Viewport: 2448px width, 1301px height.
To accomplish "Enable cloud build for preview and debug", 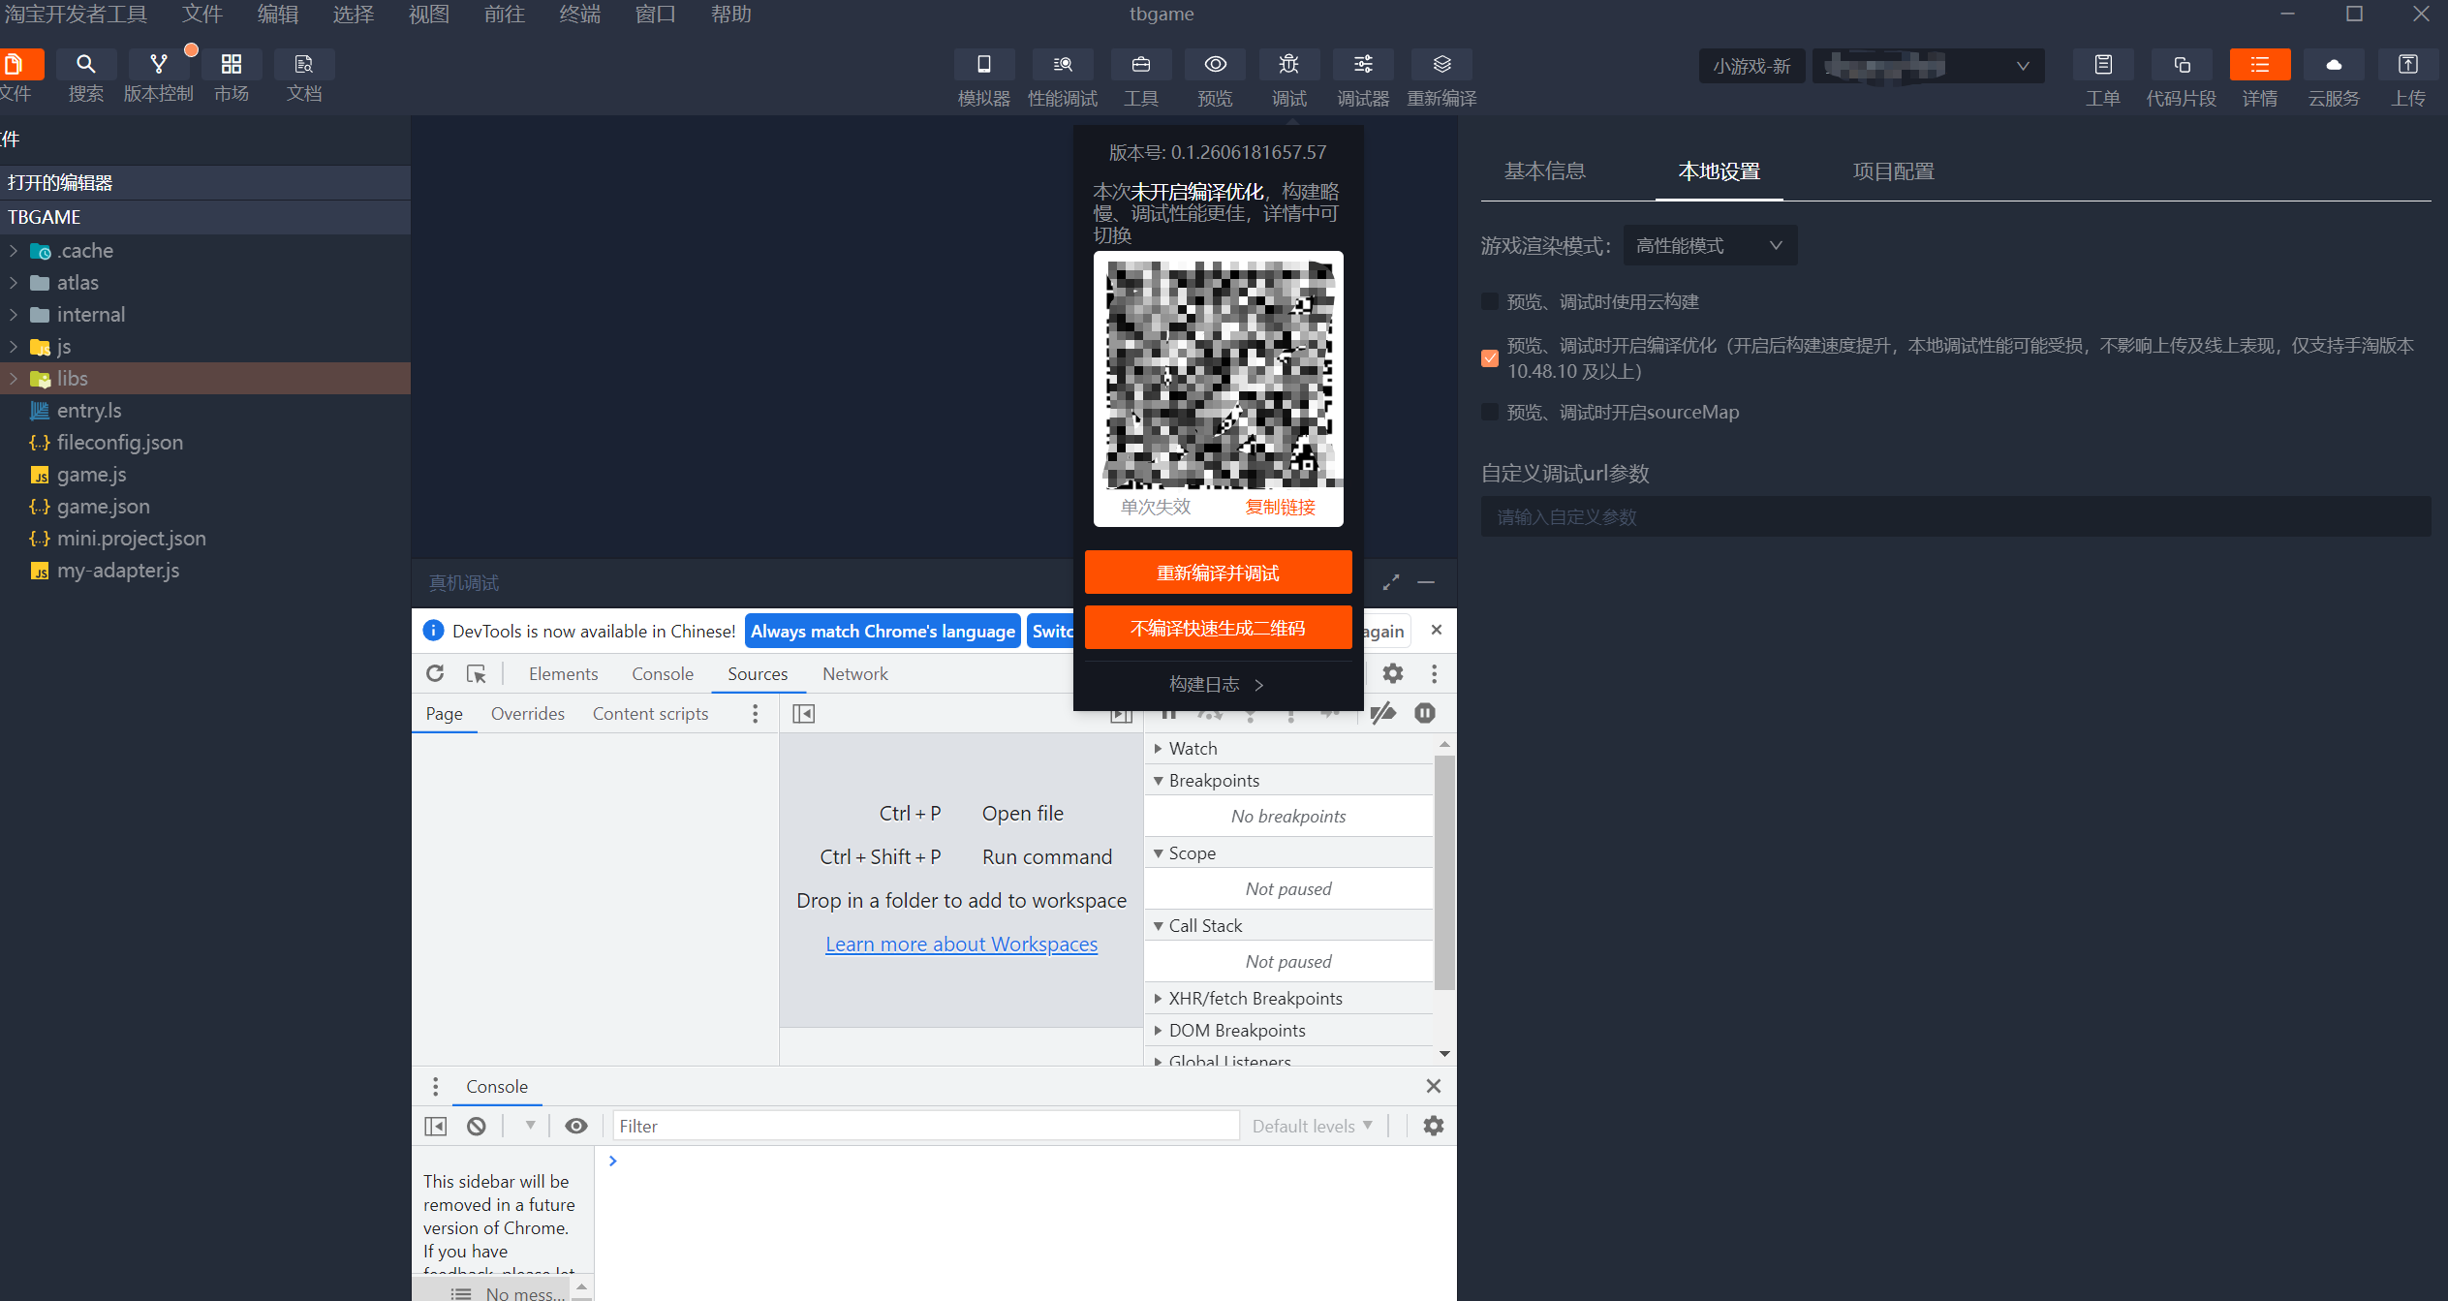I will coord(1490,302).
